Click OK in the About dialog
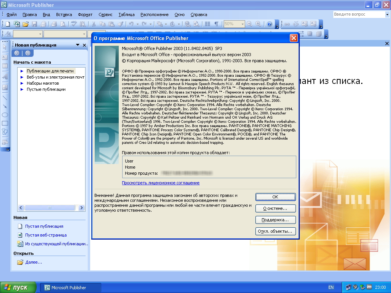The image size is (391, 293). (276, 197)
